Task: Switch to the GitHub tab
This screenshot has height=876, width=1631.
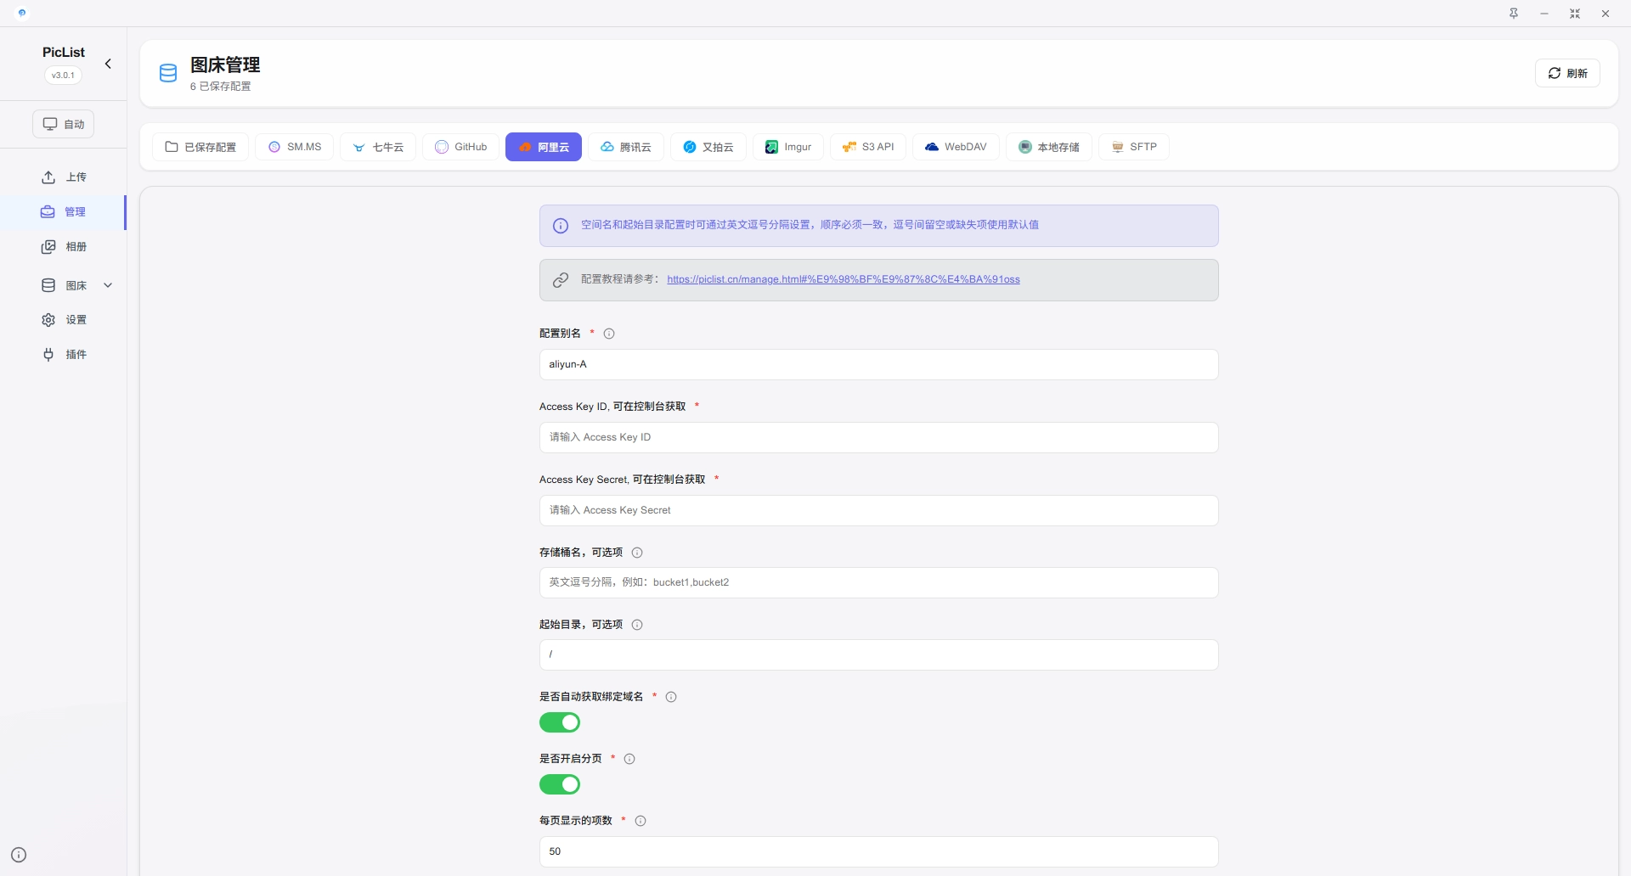Action: point(460,147)
